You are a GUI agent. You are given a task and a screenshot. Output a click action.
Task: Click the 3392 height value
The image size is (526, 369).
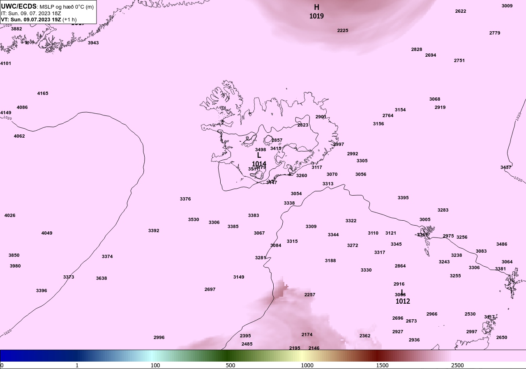[x=154, y=231]
